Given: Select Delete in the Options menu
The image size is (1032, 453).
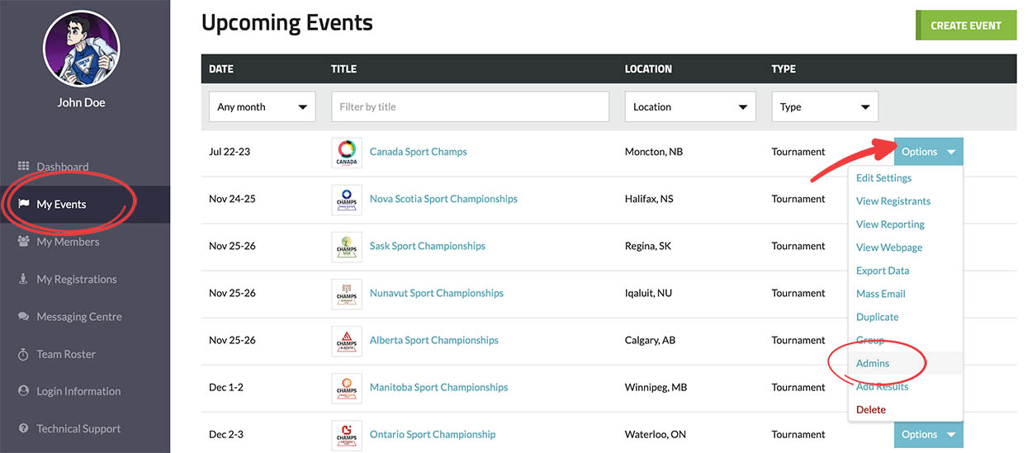Looking at the screenshot, I should click(x=871, y=410).
